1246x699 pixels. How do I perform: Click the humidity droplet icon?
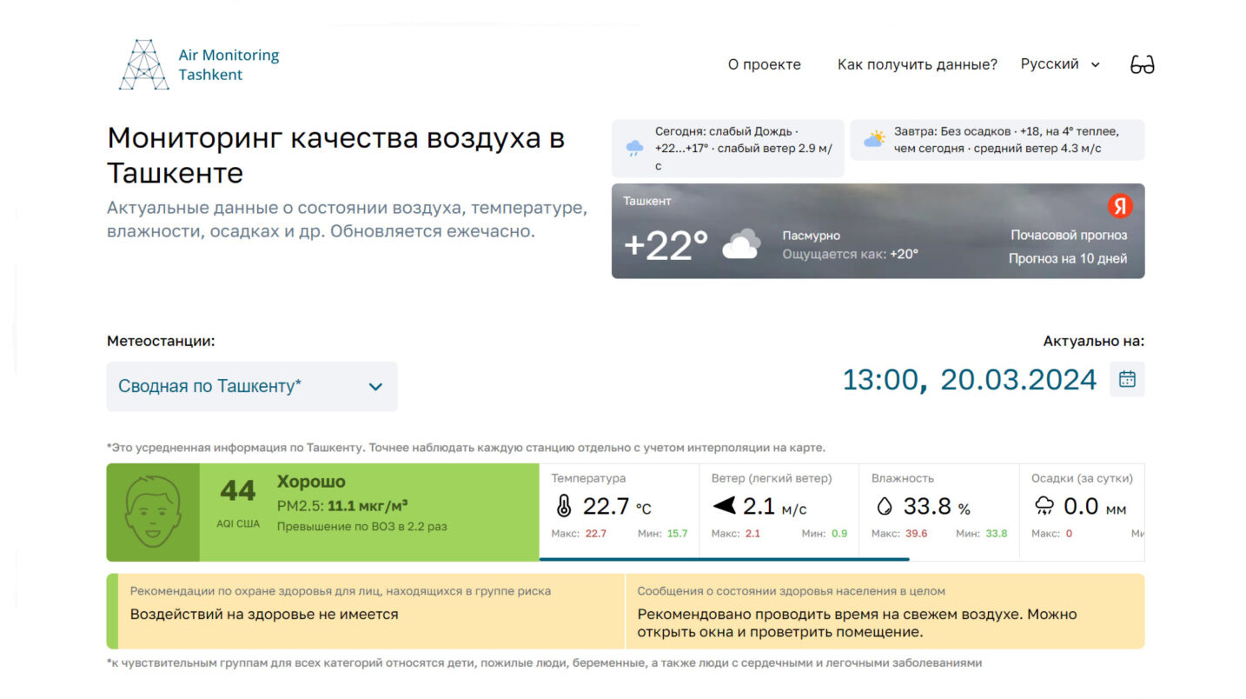click(x=884, y=506)
